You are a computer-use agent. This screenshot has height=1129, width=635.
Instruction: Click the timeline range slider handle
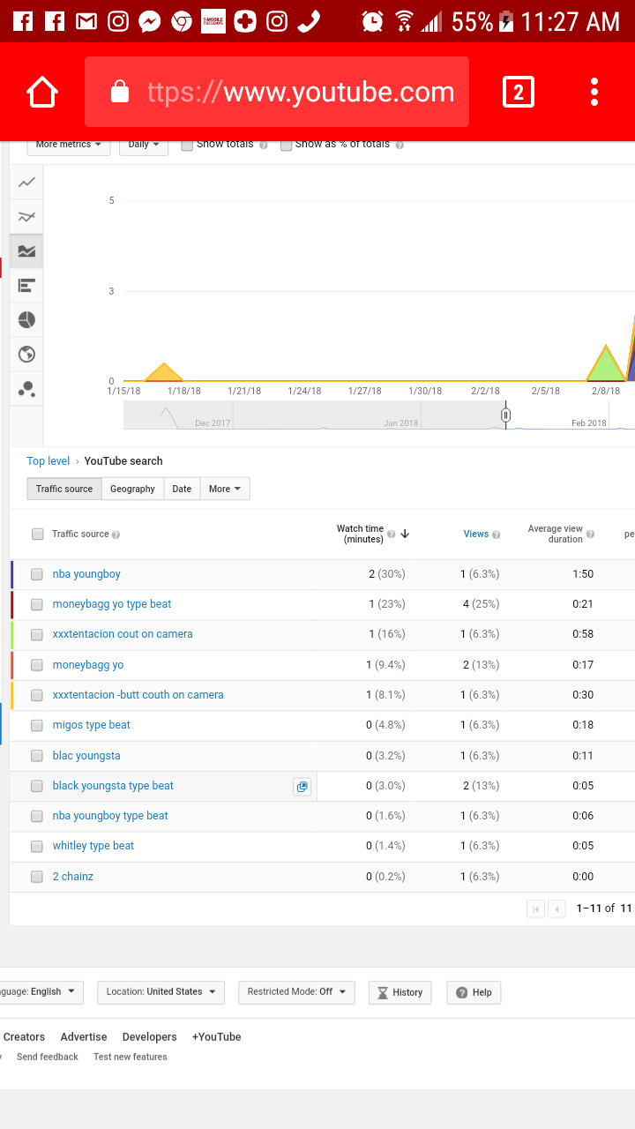coord(506,415)
